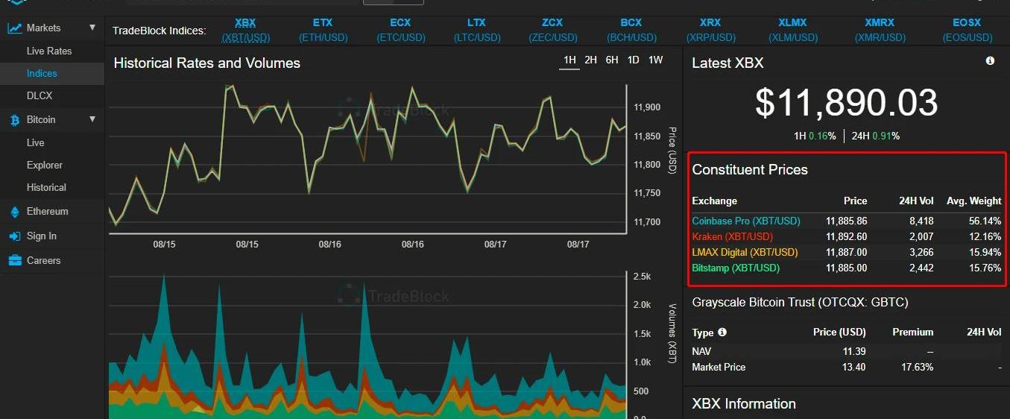
Task: Click the Sign In arrow icon
Action: 14,236
